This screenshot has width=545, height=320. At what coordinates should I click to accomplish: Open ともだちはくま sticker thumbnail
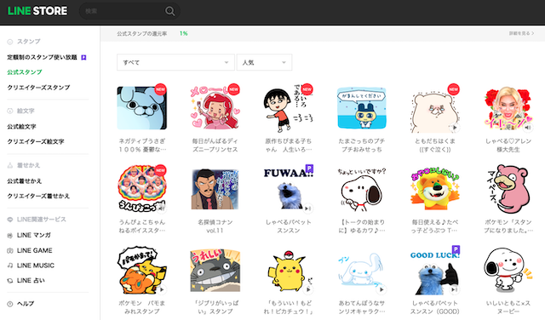pyautogui.click(x=435, y=111)
